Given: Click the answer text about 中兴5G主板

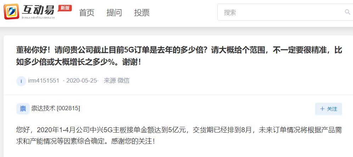Looking at the screenshot, I should coord(179,136).
